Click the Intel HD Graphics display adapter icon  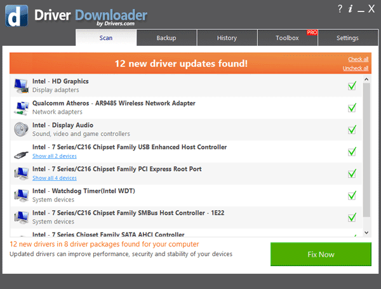point(21,86)
